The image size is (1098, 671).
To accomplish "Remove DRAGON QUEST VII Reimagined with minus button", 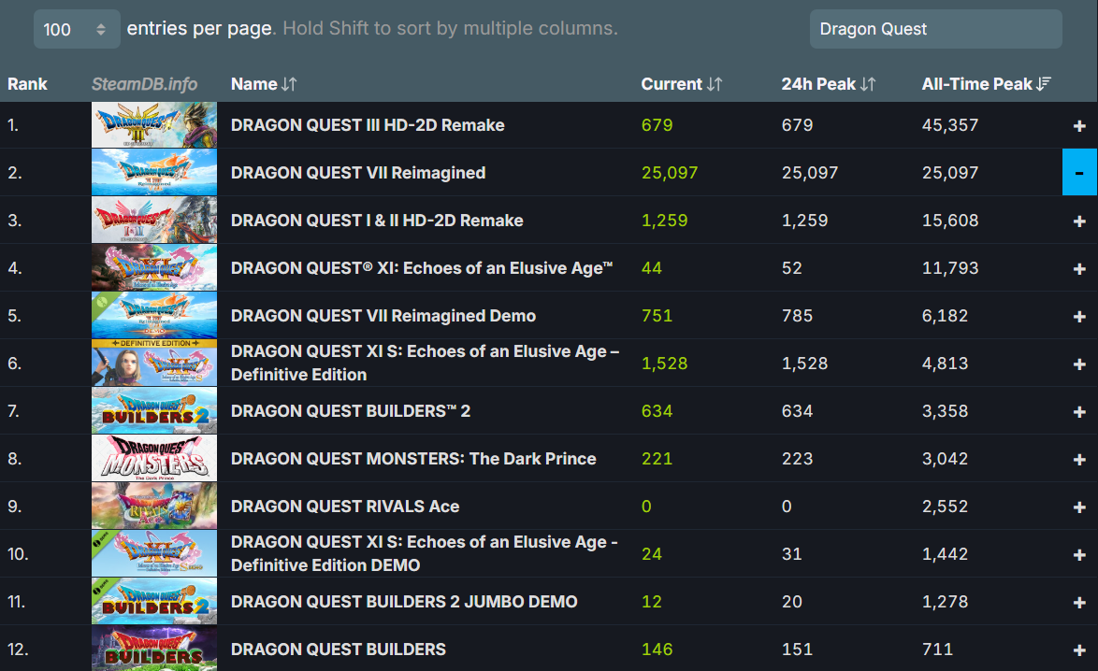I will [x=1079, y=173].
